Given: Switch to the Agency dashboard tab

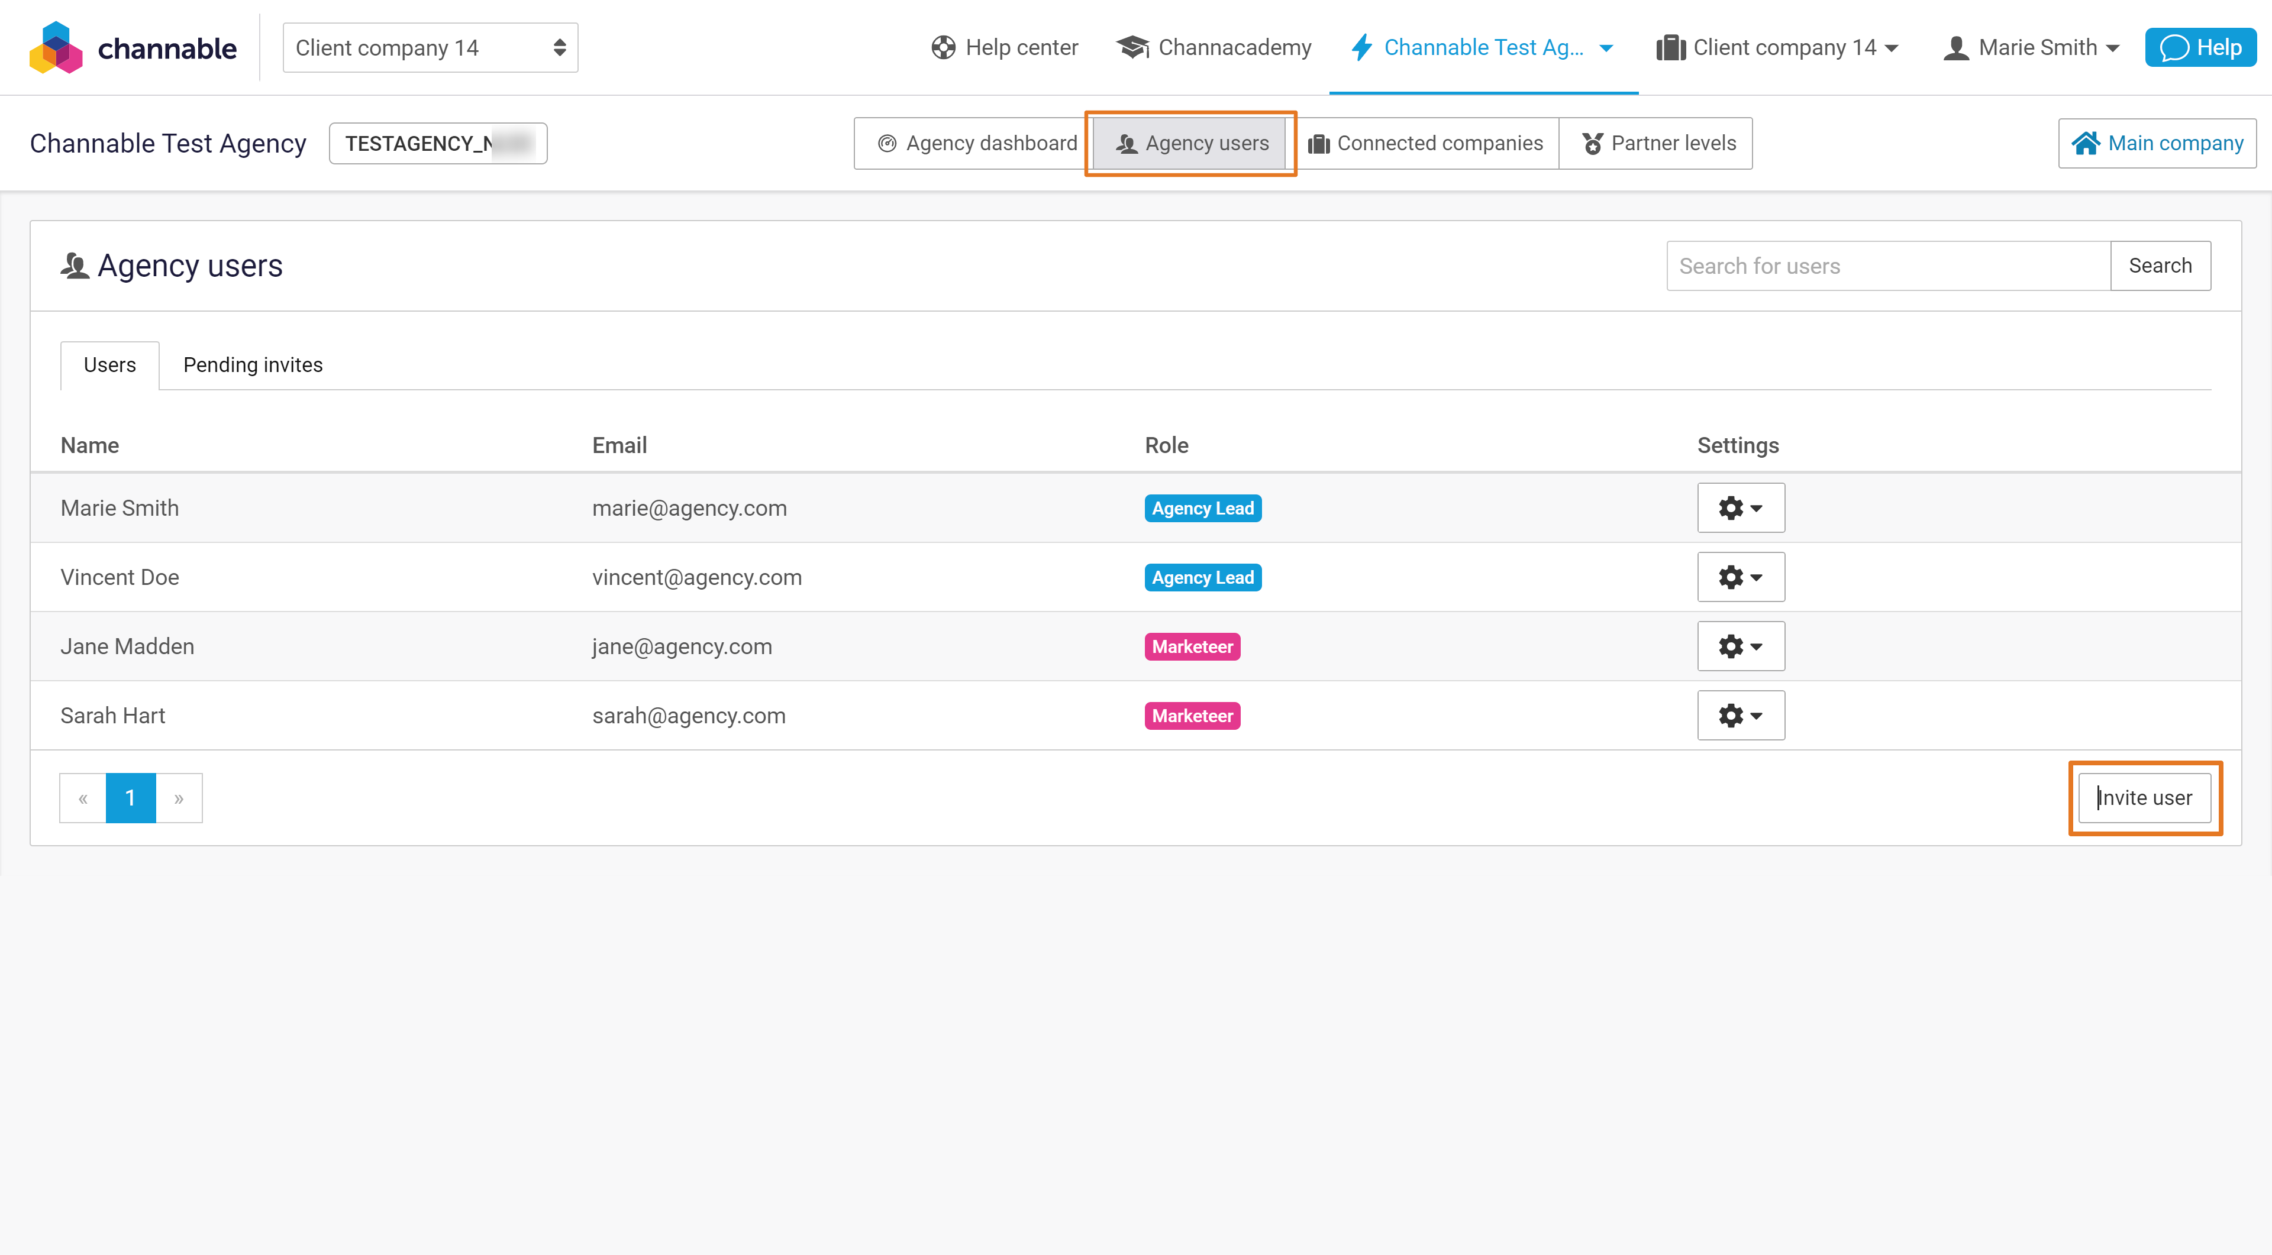Looking at the screenshot, I should click(974, 144).
